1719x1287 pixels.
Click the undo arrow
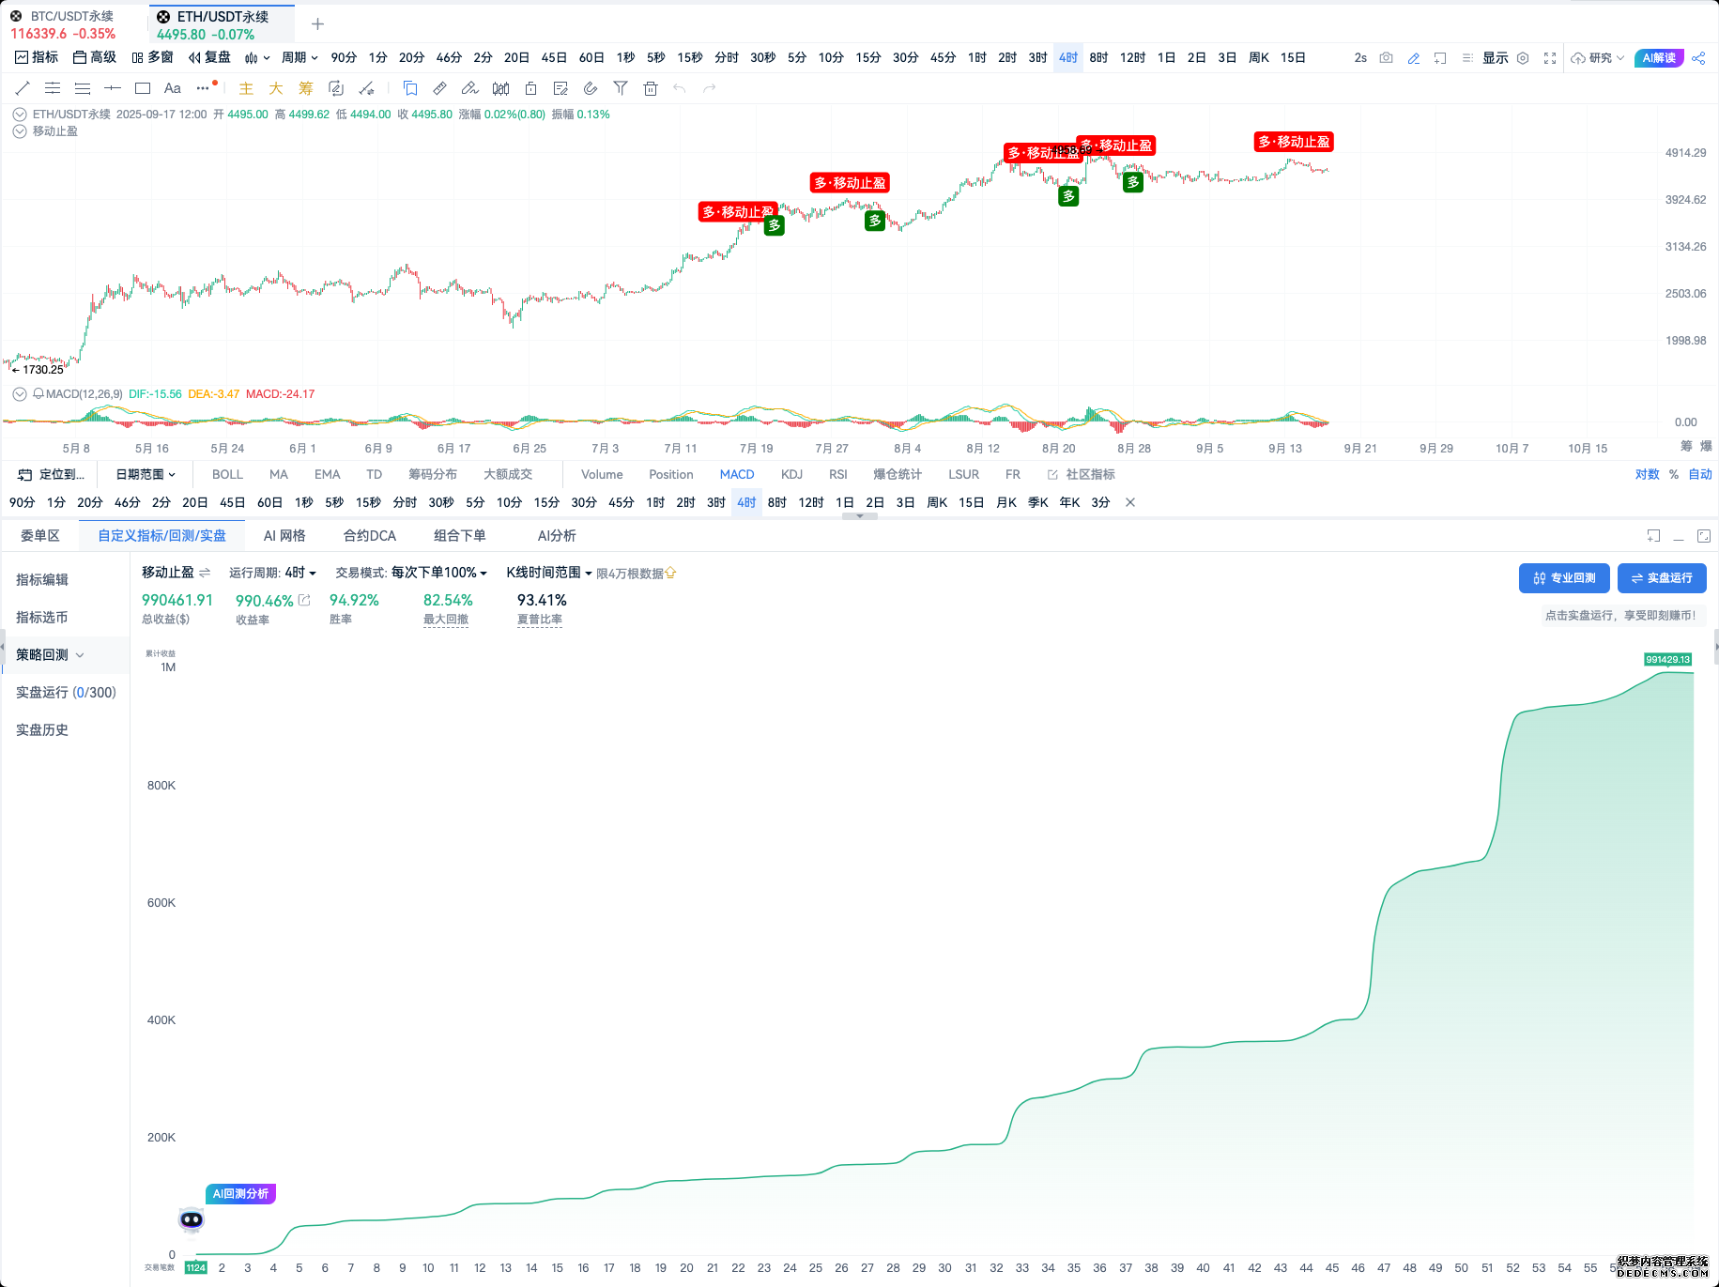click(x=680, y=88)
